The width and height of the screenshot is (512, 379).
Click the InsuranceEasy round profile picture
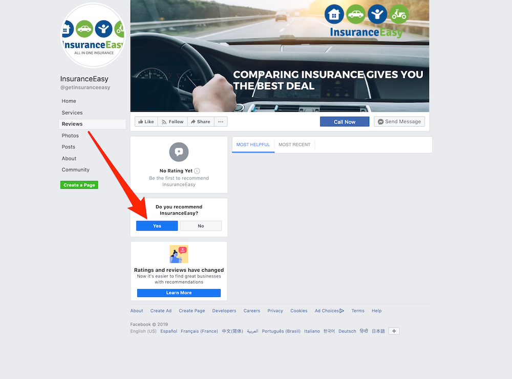pos(93,35)
